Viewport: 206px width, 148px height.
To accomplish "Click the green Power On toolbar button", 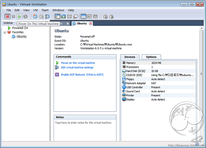I will pos(19,17).
